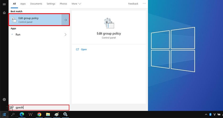
Task: Expand the More filter dropdown
Action: pos(76,4)
